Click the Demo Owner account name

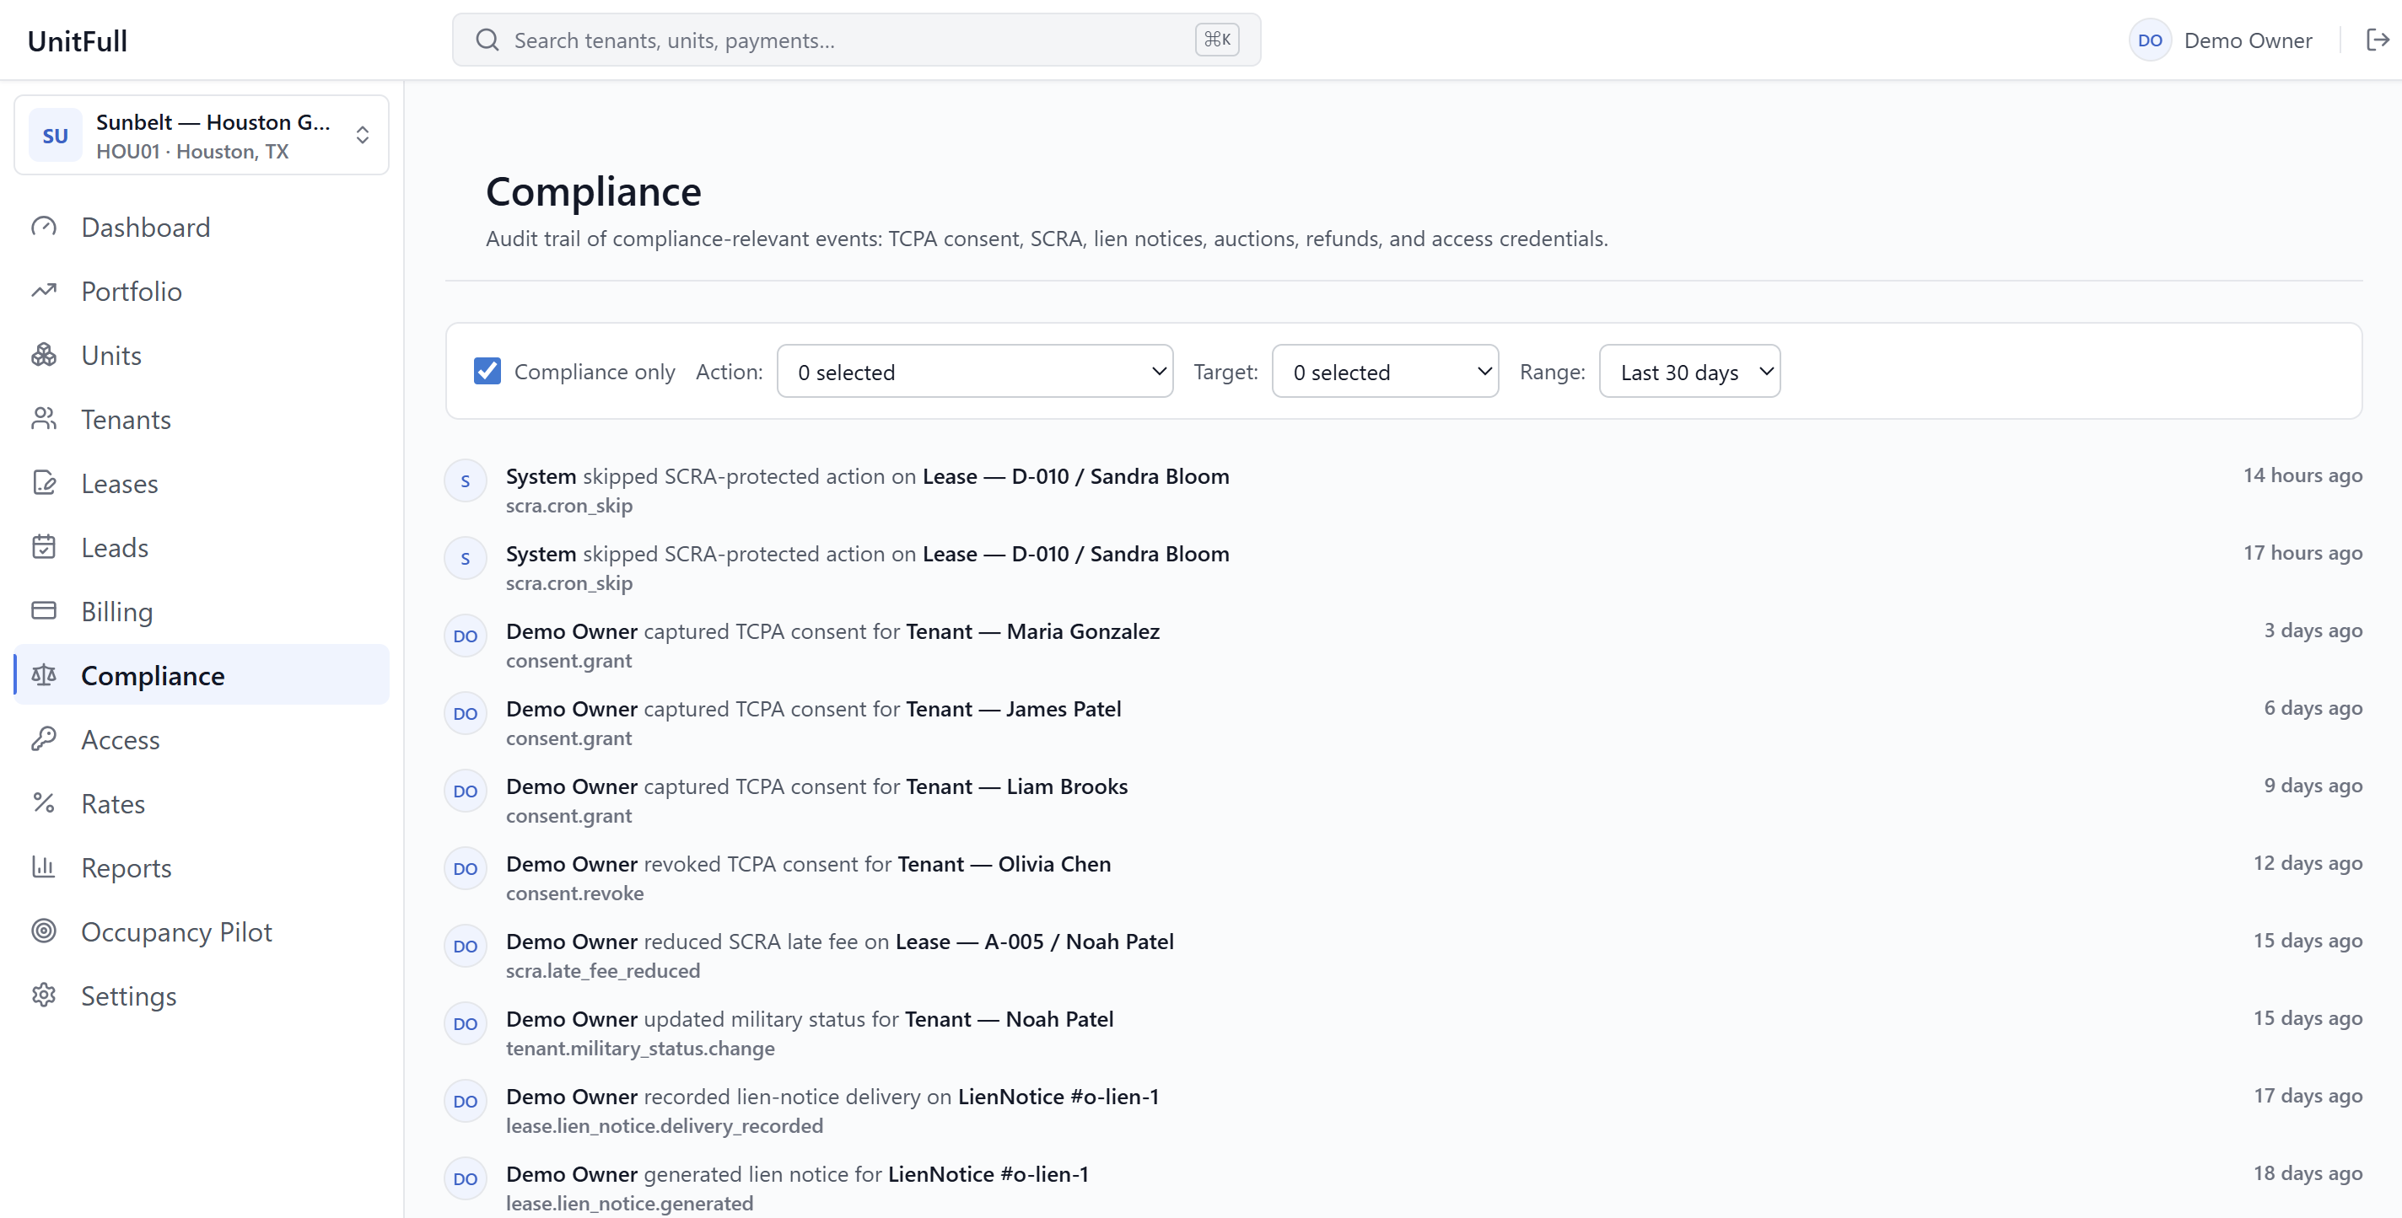point(2249,40)
